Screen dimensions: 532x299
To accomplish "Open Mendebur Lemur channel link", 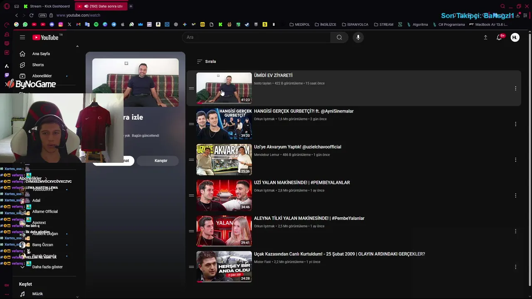I will pyautogui.click(x=267, y=155).
